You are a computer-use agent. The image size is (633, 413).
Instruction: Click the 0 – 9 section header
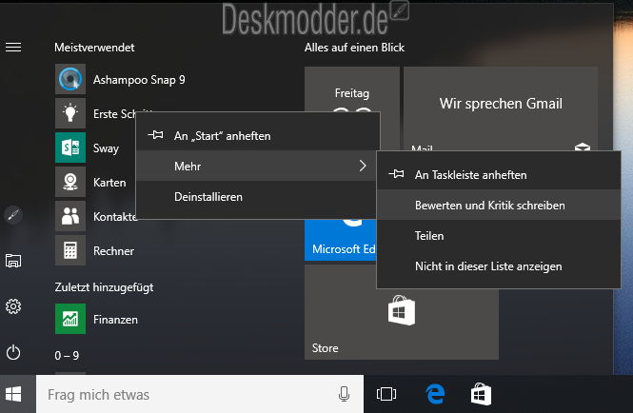tap(67, 355)
